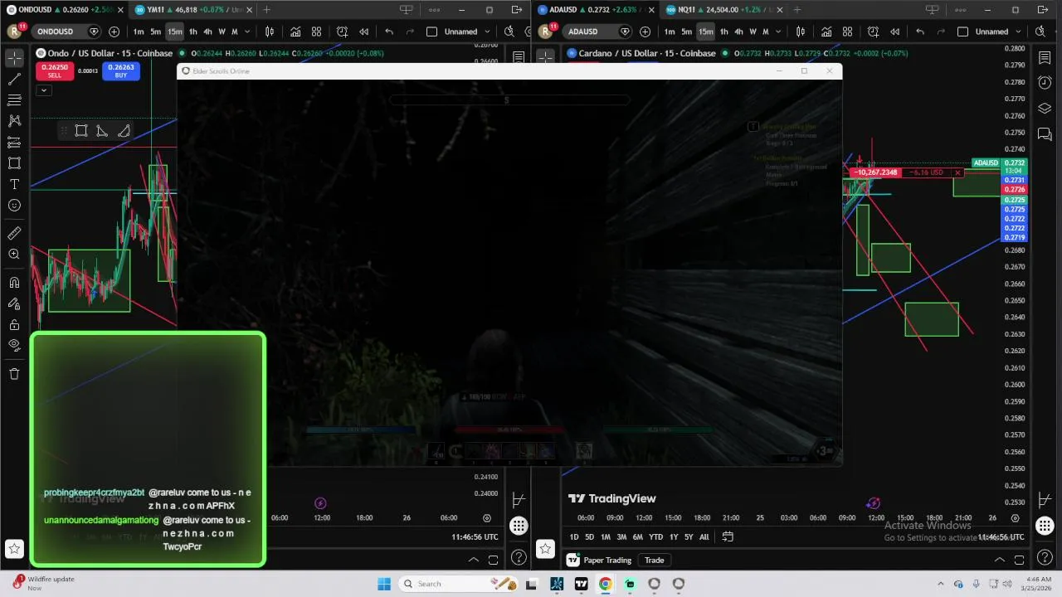Select 5m interval in ADAUSD window
This screenshot has height=597, width=1062.
coord(686,32)
